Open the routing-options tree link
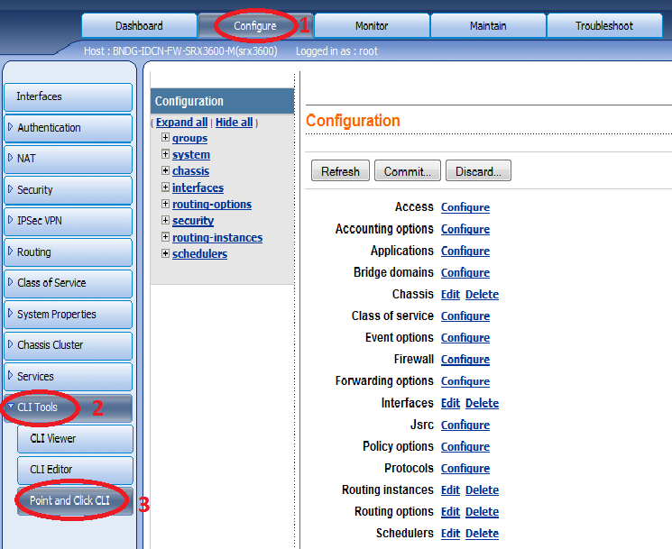The image size is (672, 549). [x=212, y=205]
